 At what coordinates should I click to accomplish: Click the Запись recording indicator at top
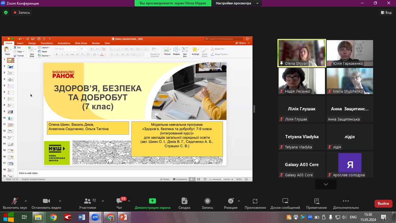22,12
